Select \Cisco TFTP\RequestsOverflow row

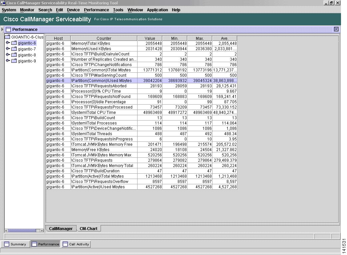tap(142, 182)
